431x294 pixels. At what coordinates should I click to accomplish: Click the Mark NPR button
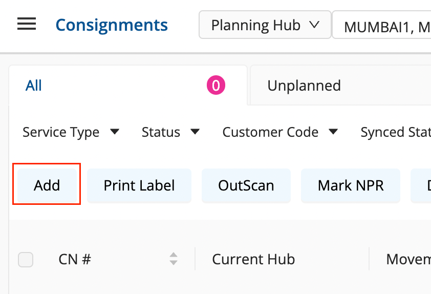pyautogui.click(x=351, y=185)
